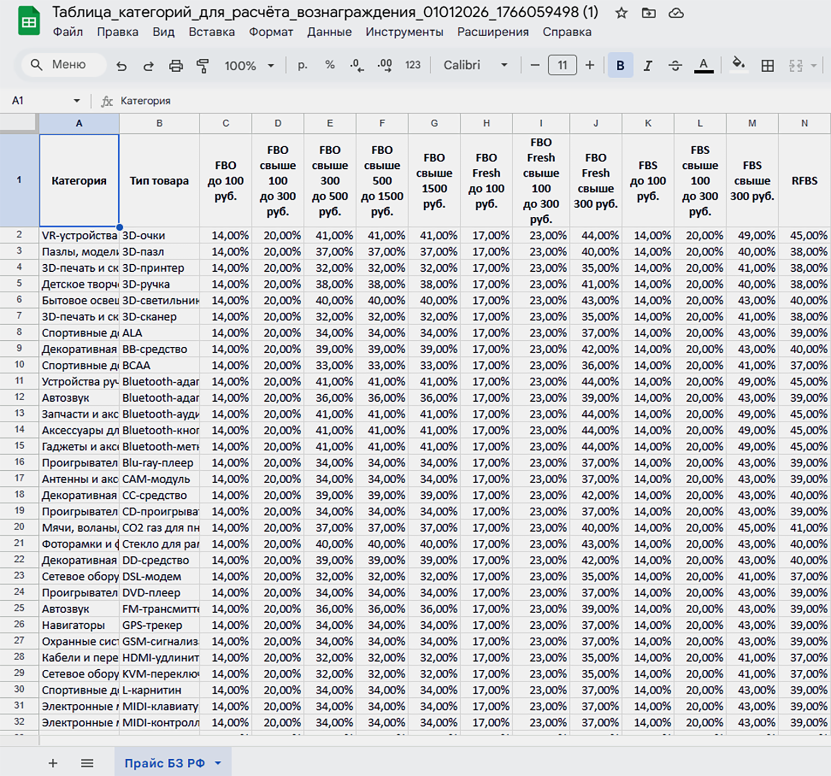The image size is (831, 776).
Task: Select the paint format roller tool
Action: tap(203, 66)
